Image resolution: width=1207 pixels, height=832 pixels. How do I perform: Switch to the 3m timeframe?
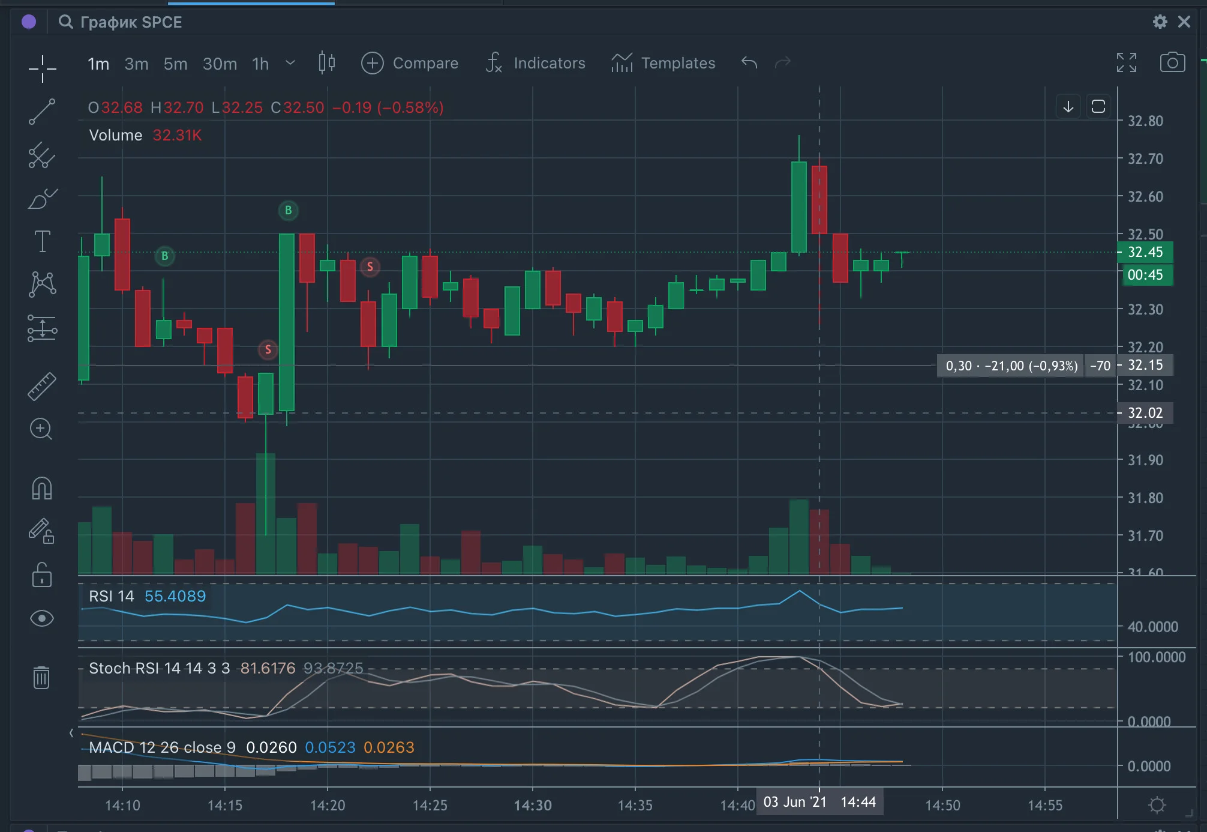pyautogui.click(x=136, y=64)
